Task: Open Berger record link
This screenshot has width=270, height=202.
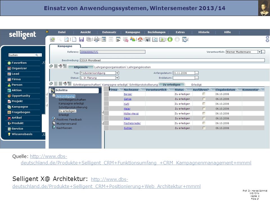Action: tap(128, 94)
